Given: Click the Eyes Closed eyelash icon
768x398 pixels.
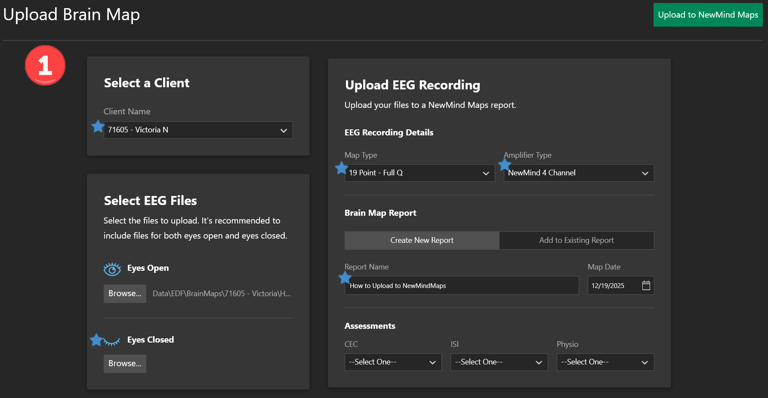Looking at the screenshot, I should [x=112, y=342].
